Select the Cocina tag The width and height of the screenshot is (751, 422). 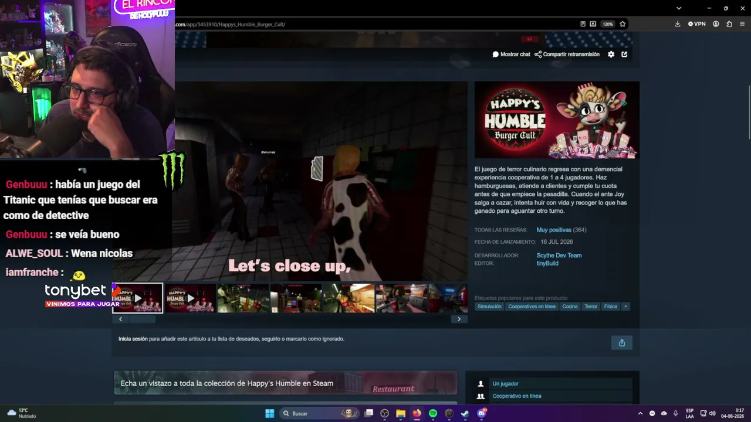pos(570,307)
